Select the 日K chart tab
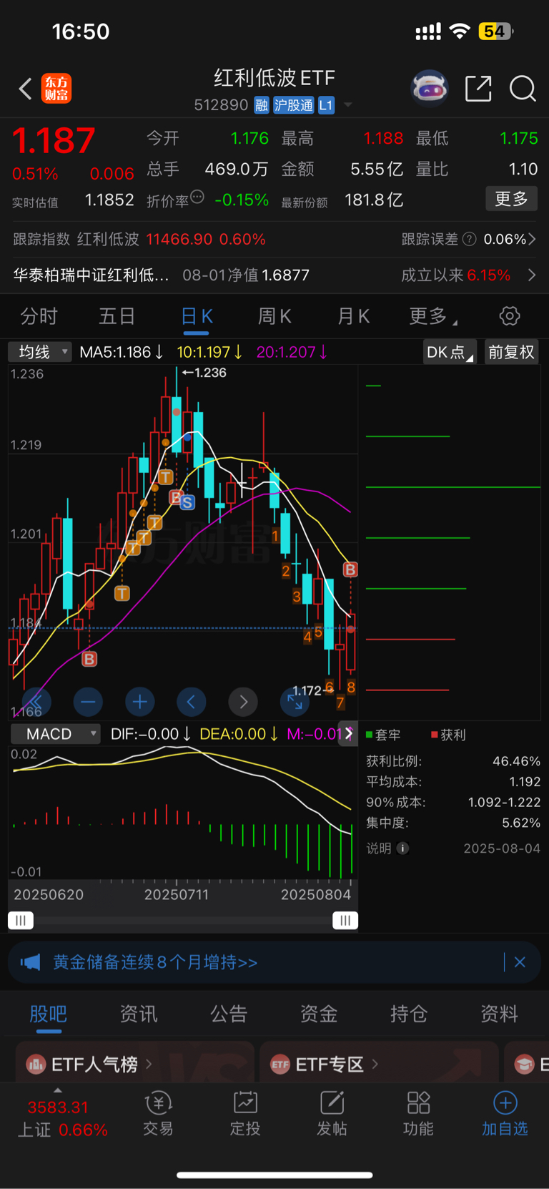 coord(197,315)
